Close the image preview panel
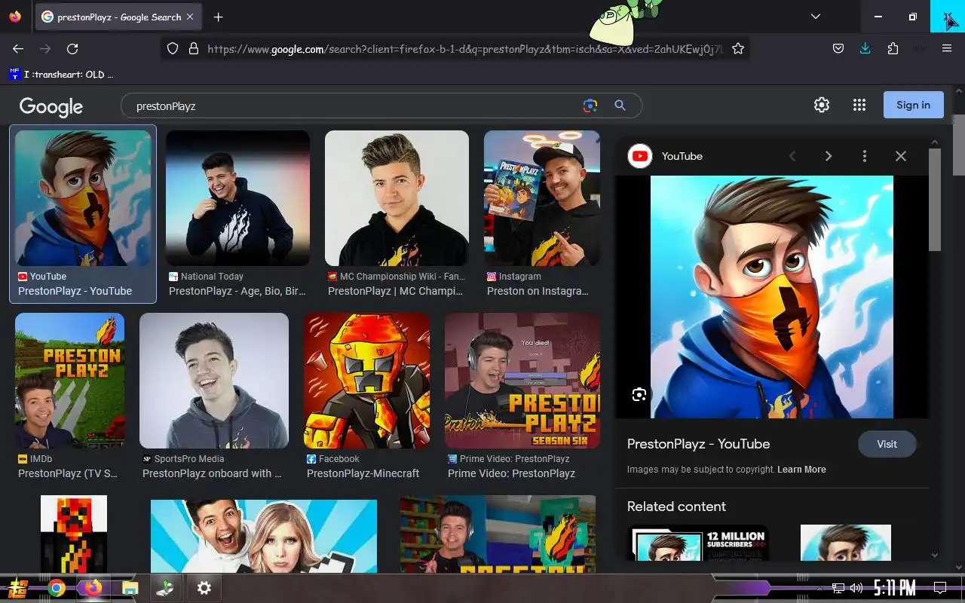 pos(900,156)
